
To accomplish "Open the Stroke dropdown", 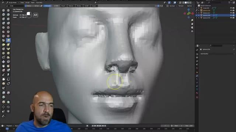I will 80,6.
